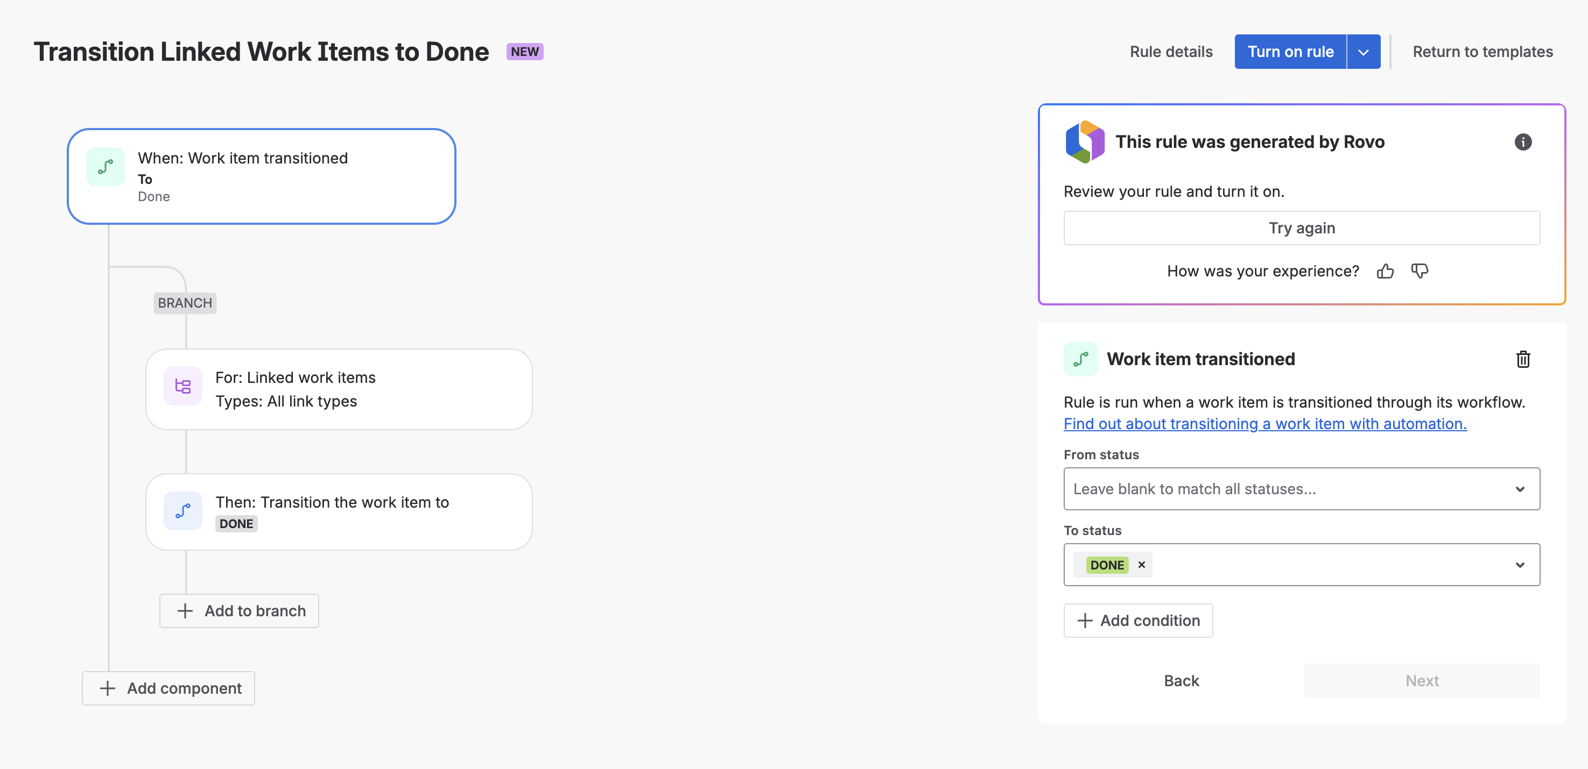Click the info icon about Rovo generation
The width and height of the screenshot is (1588, 769).
[x=1524, y=142]
